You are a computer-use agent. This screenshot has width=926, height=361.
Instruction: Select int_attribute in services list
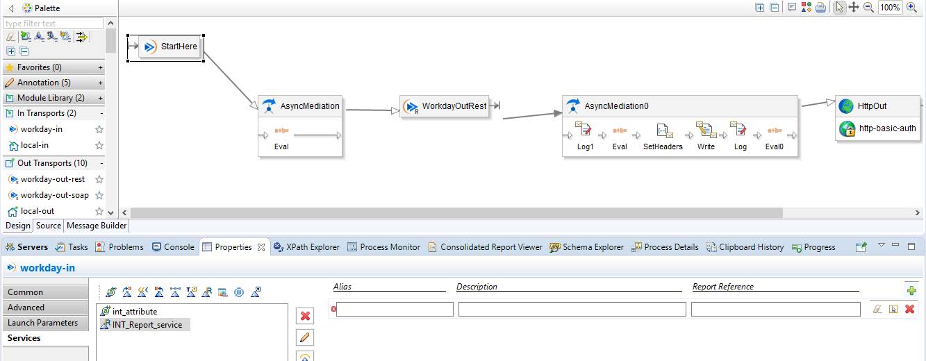[129, 312]
